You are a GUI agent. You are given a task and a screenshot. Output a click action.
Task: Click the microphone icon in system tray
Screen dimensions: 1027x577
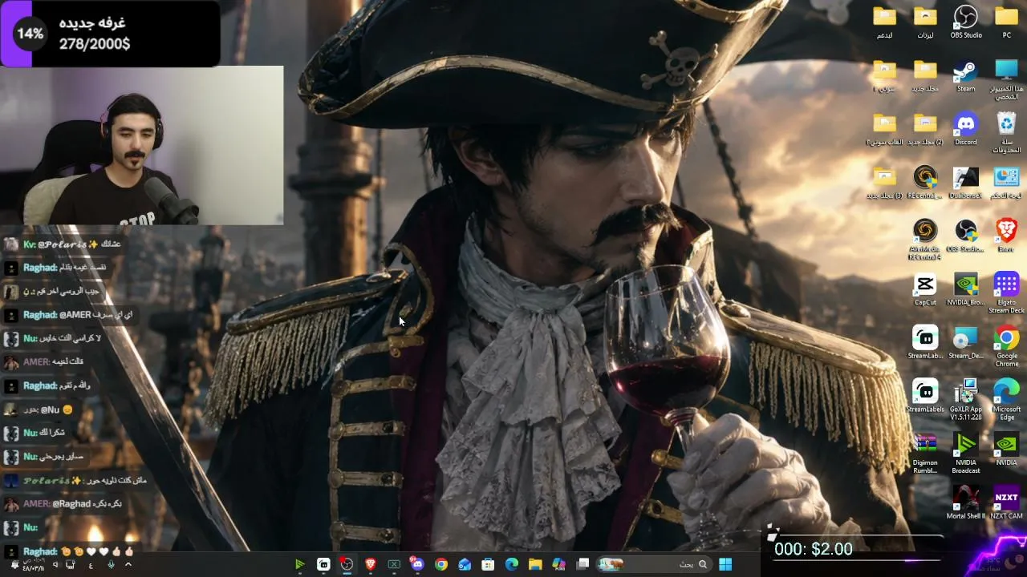tap(111, 564)
